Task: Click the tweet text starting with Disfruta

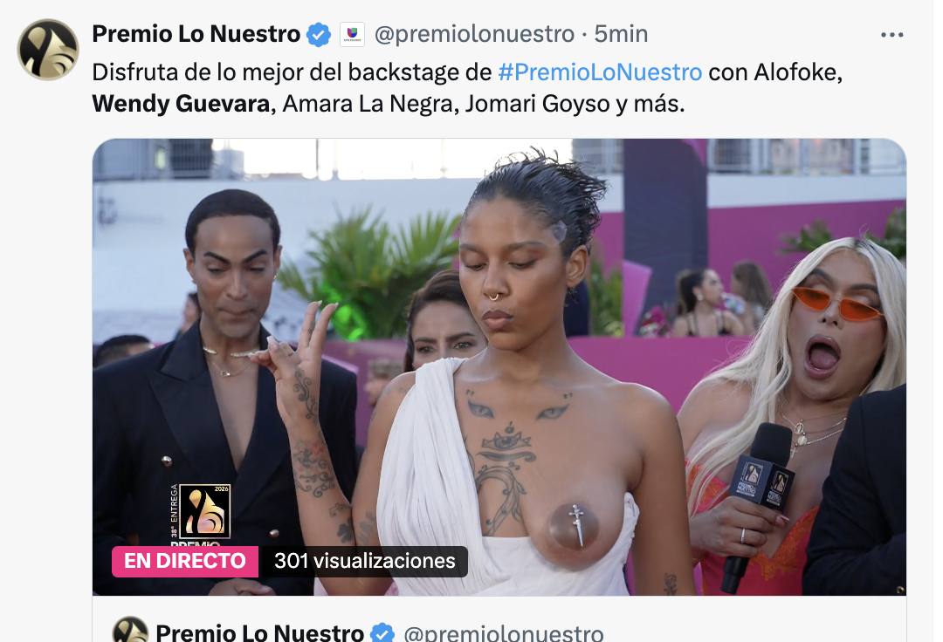Action: 467,88
